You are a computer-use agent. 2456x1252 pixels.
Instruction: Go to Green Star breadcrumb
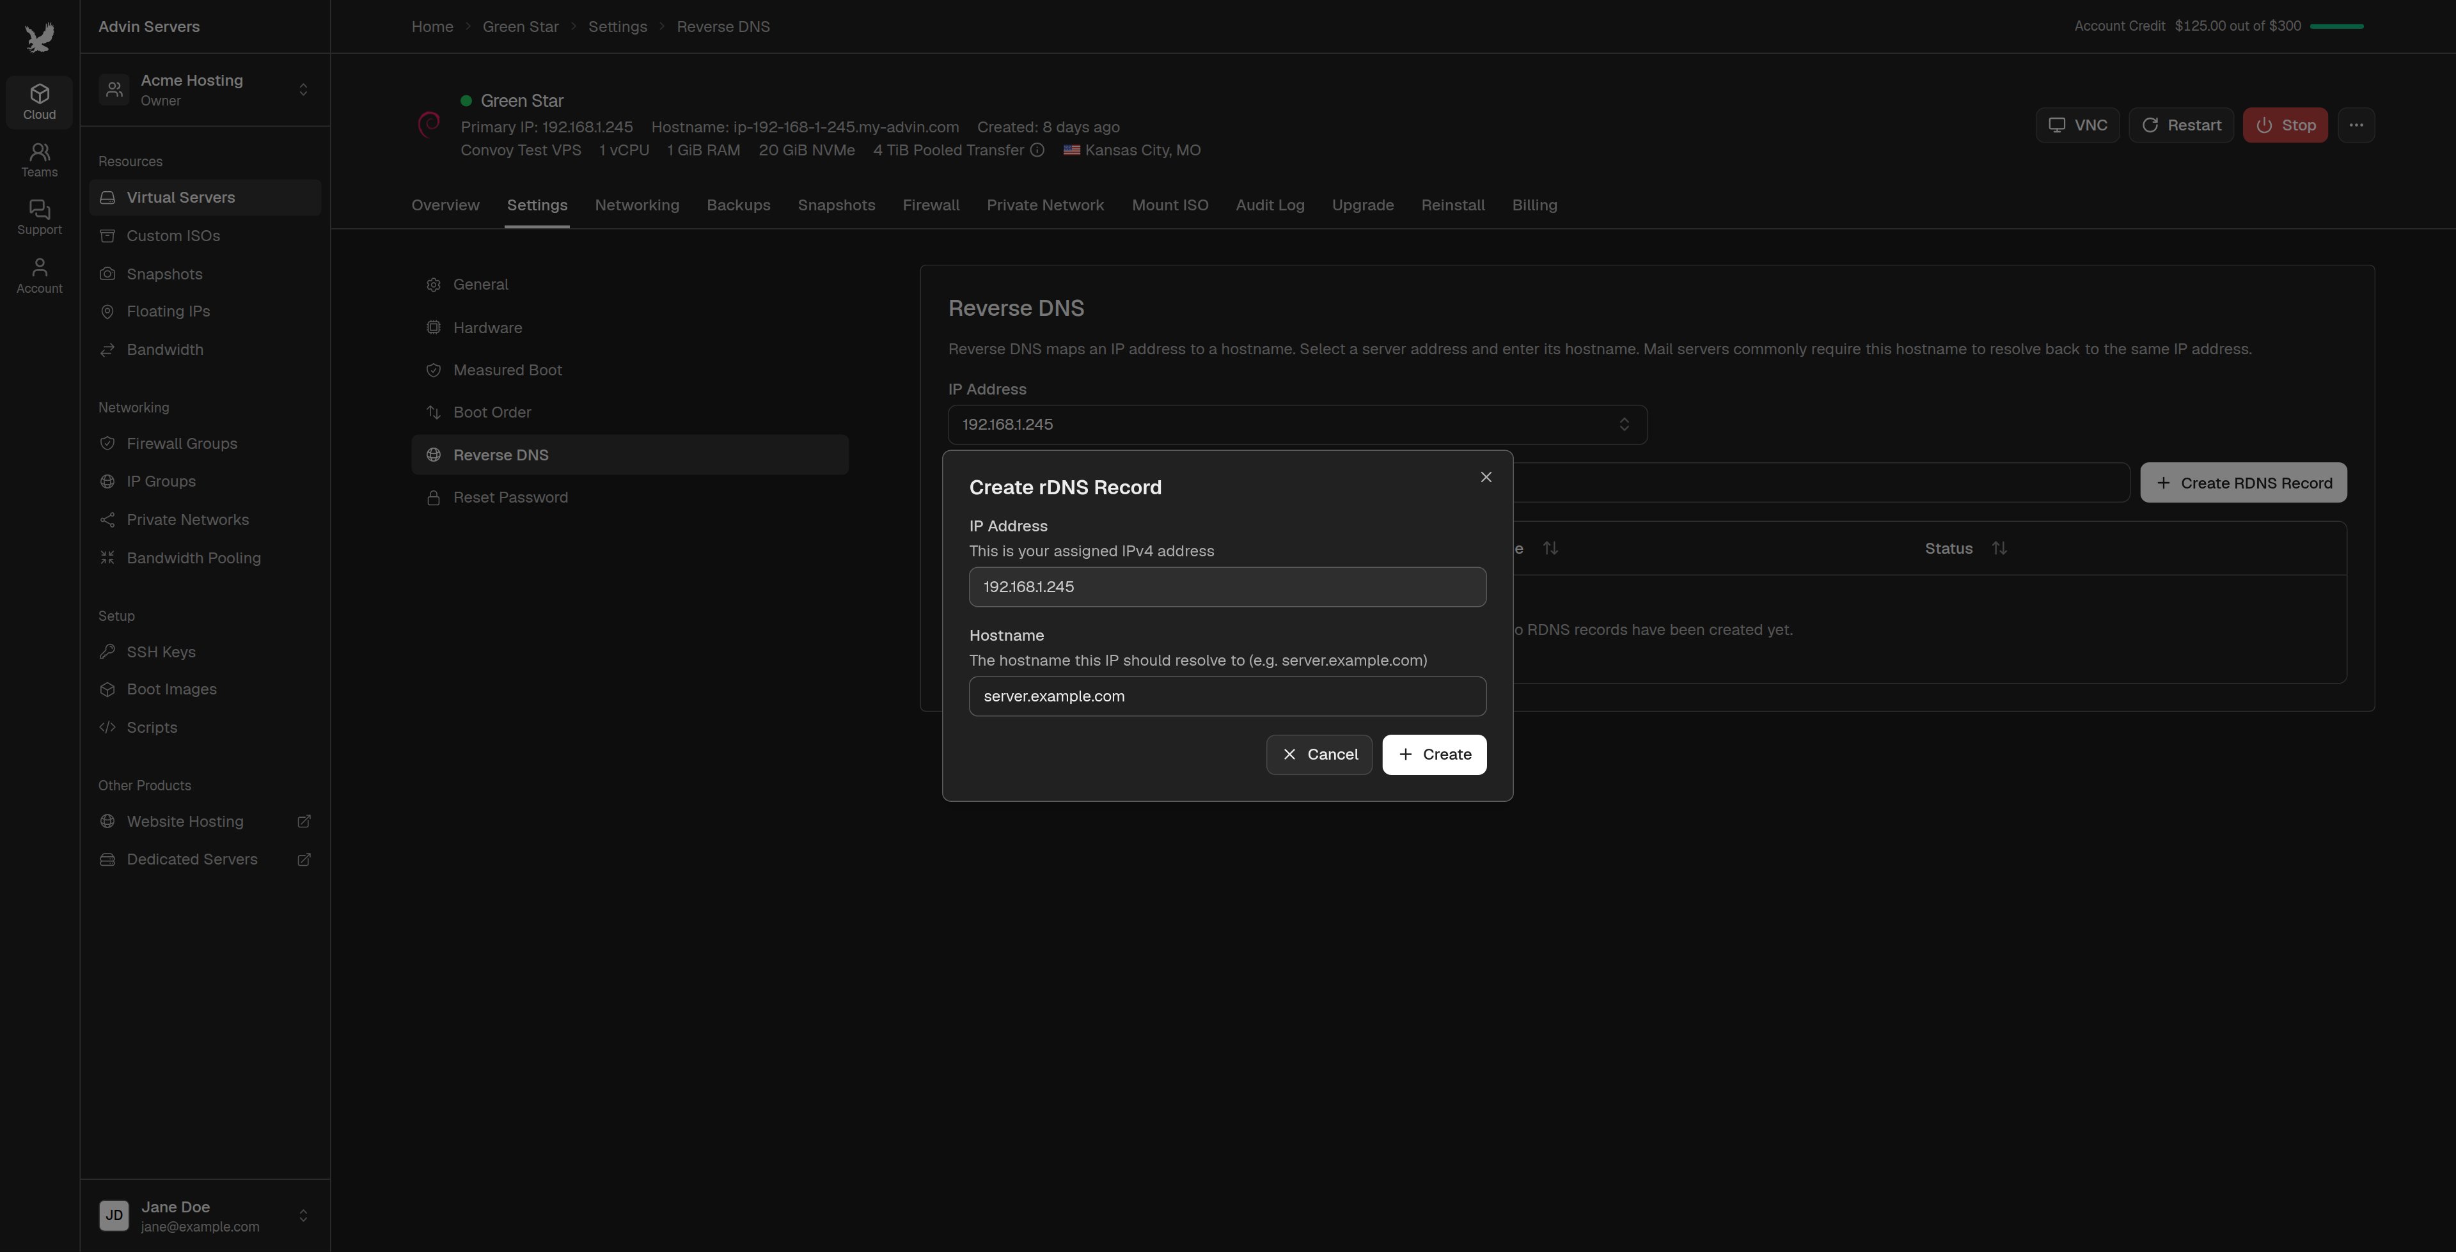[x=521, y=27]
